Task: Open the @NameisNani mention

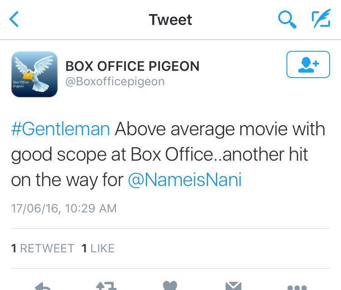Action: pos(185,180)
